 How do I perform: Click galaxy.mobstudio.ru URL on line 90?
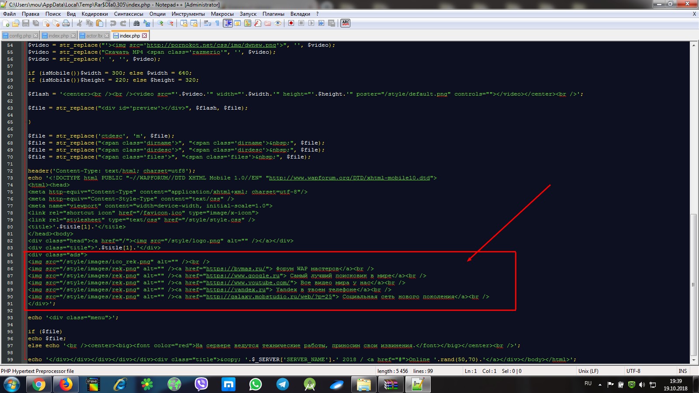pyautogui.click(x=269, y=297)
